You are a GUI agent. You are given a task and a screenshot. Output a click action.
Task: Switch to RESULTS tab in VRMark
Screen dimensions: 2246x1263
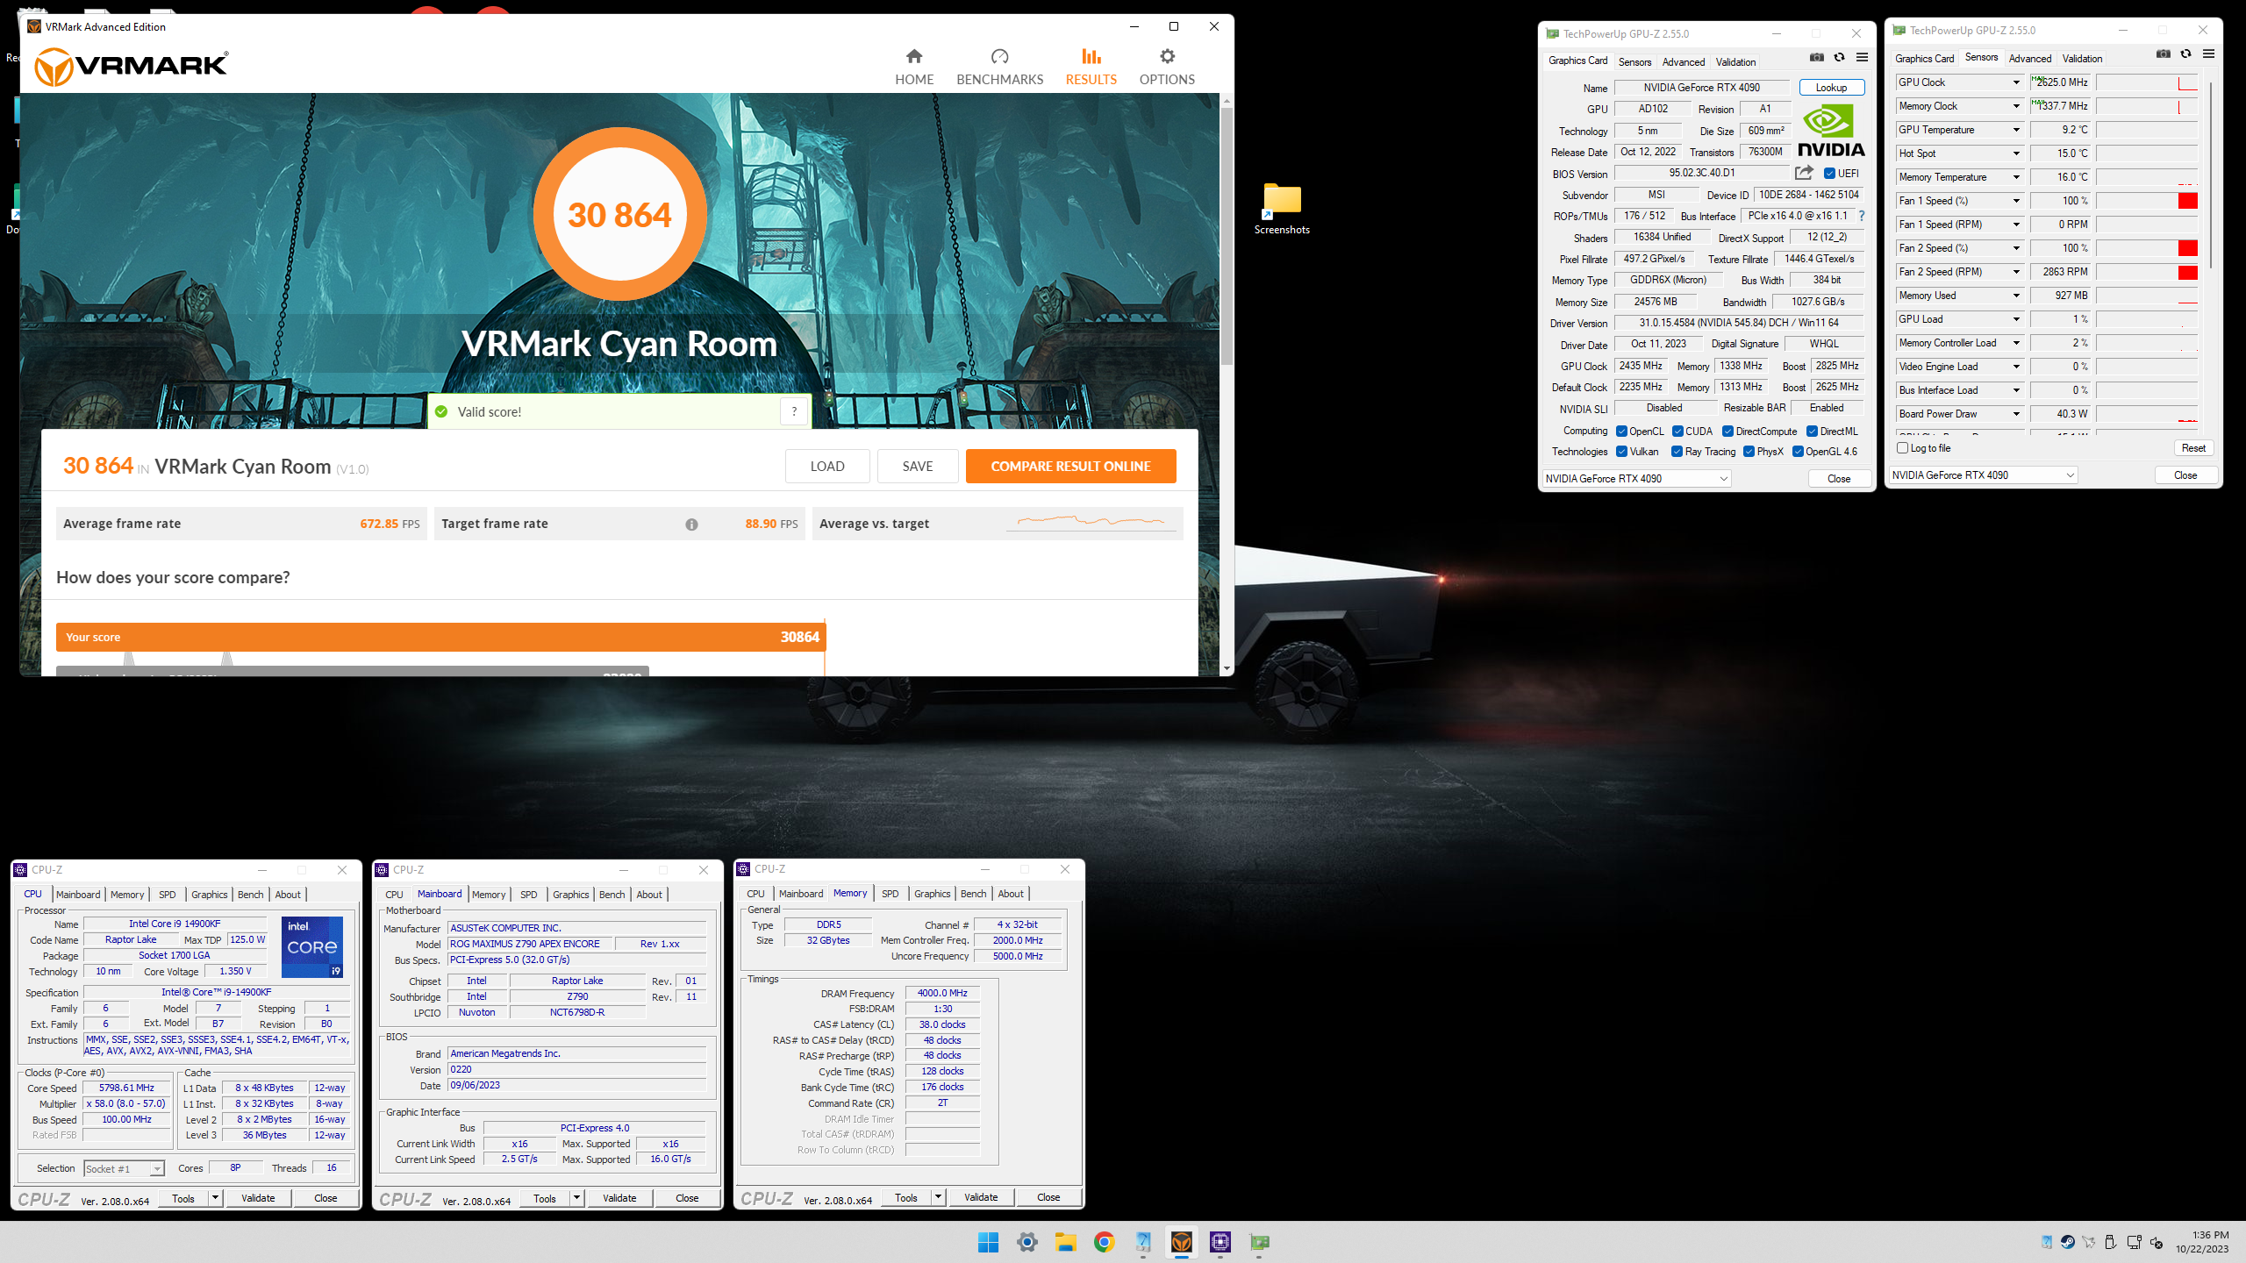click(1091, 67)
